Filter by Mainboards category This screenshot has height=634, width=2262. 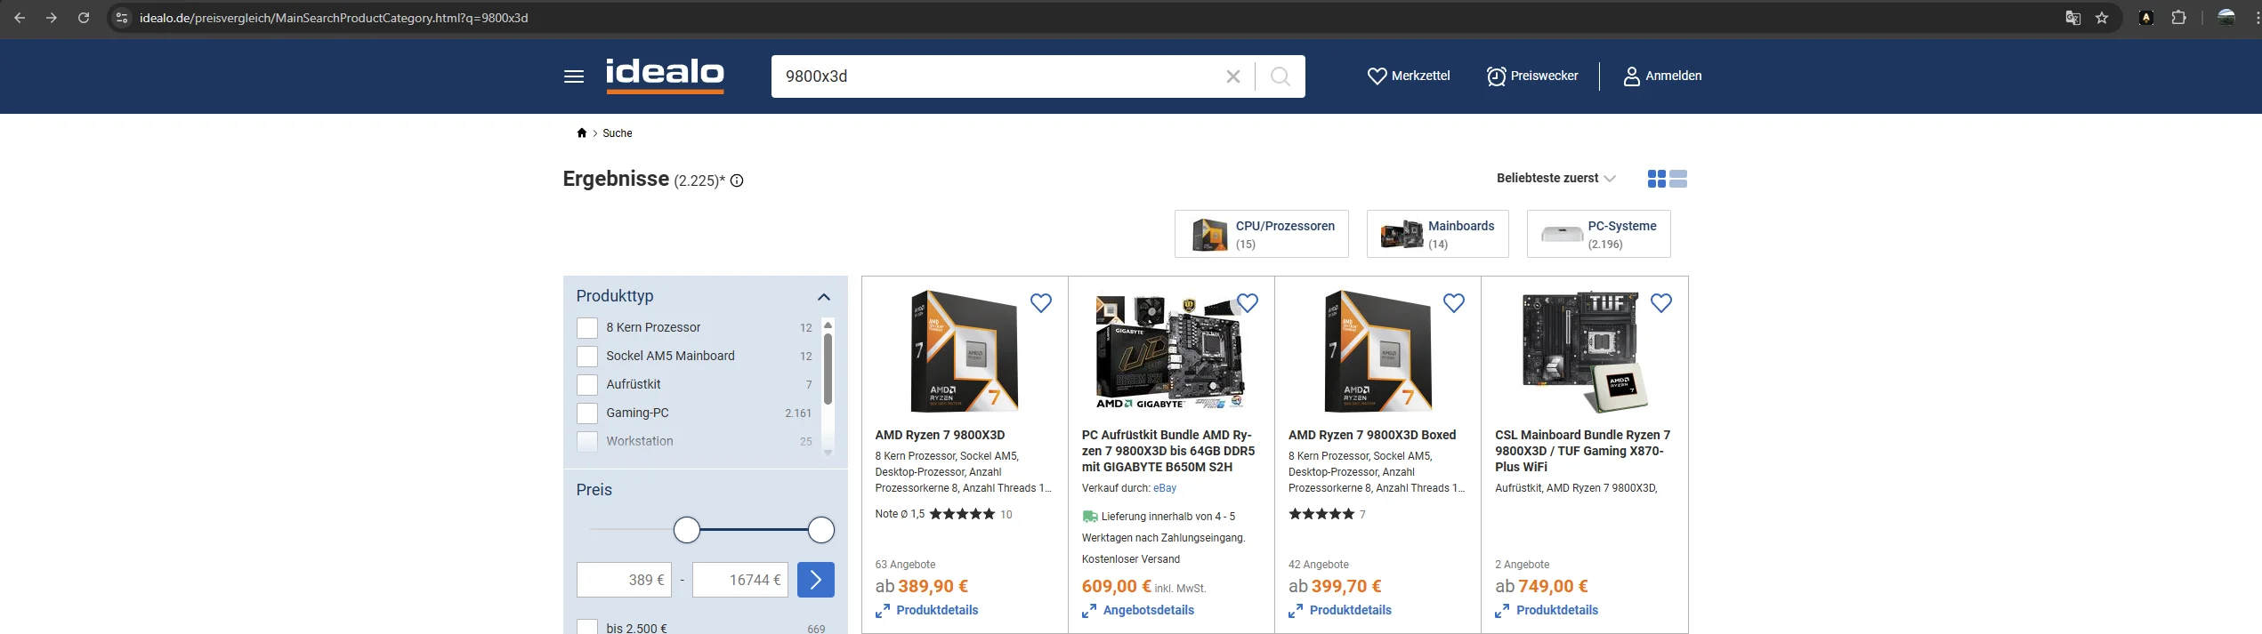1438,234
